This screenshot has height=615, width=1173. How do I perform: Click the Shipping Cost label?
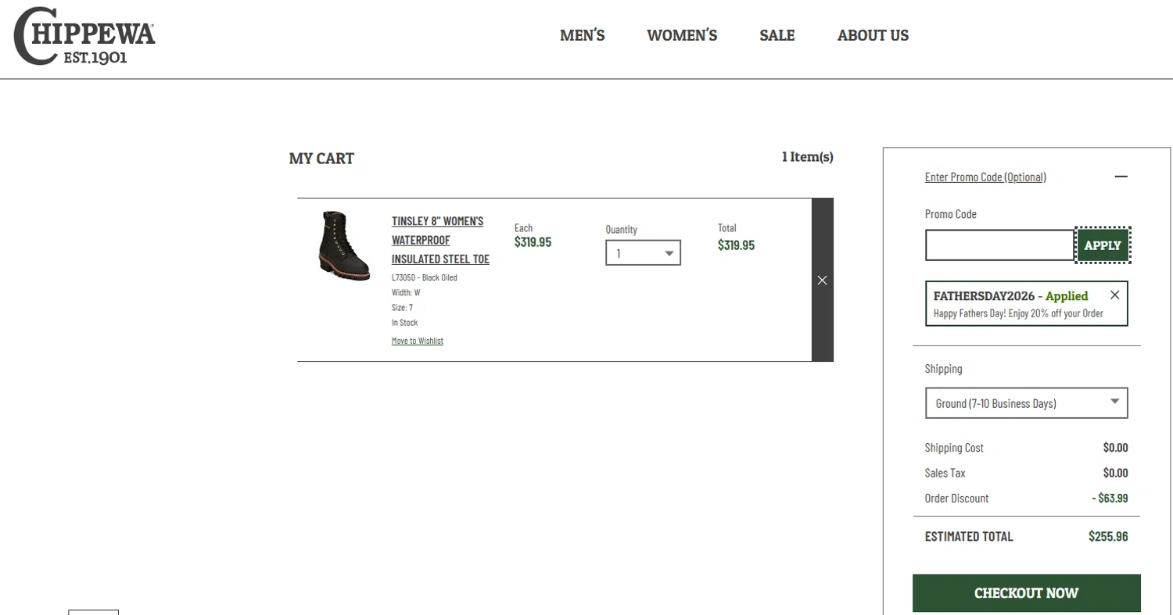(x=954, y=448)
